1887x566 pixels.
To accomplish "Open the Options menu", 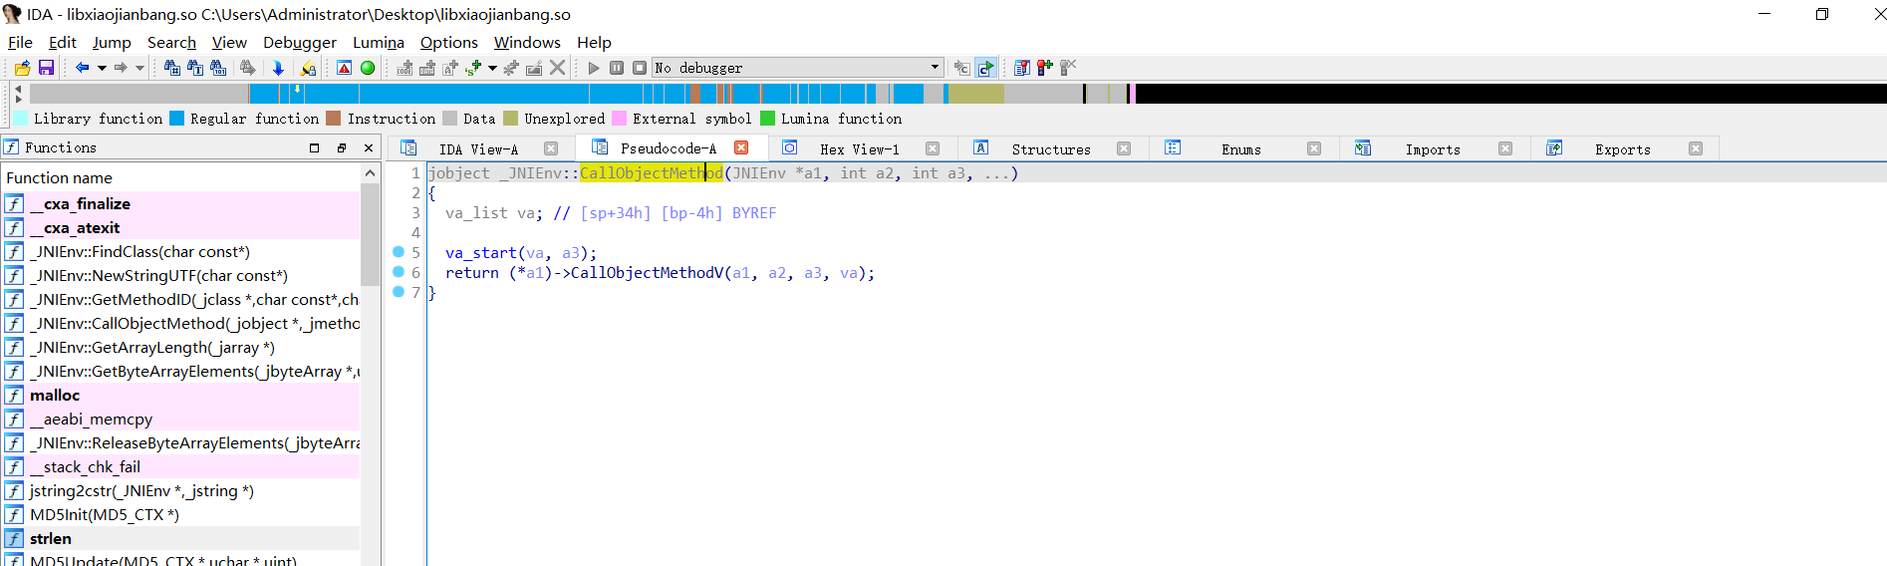I will [x=449, y=42].
